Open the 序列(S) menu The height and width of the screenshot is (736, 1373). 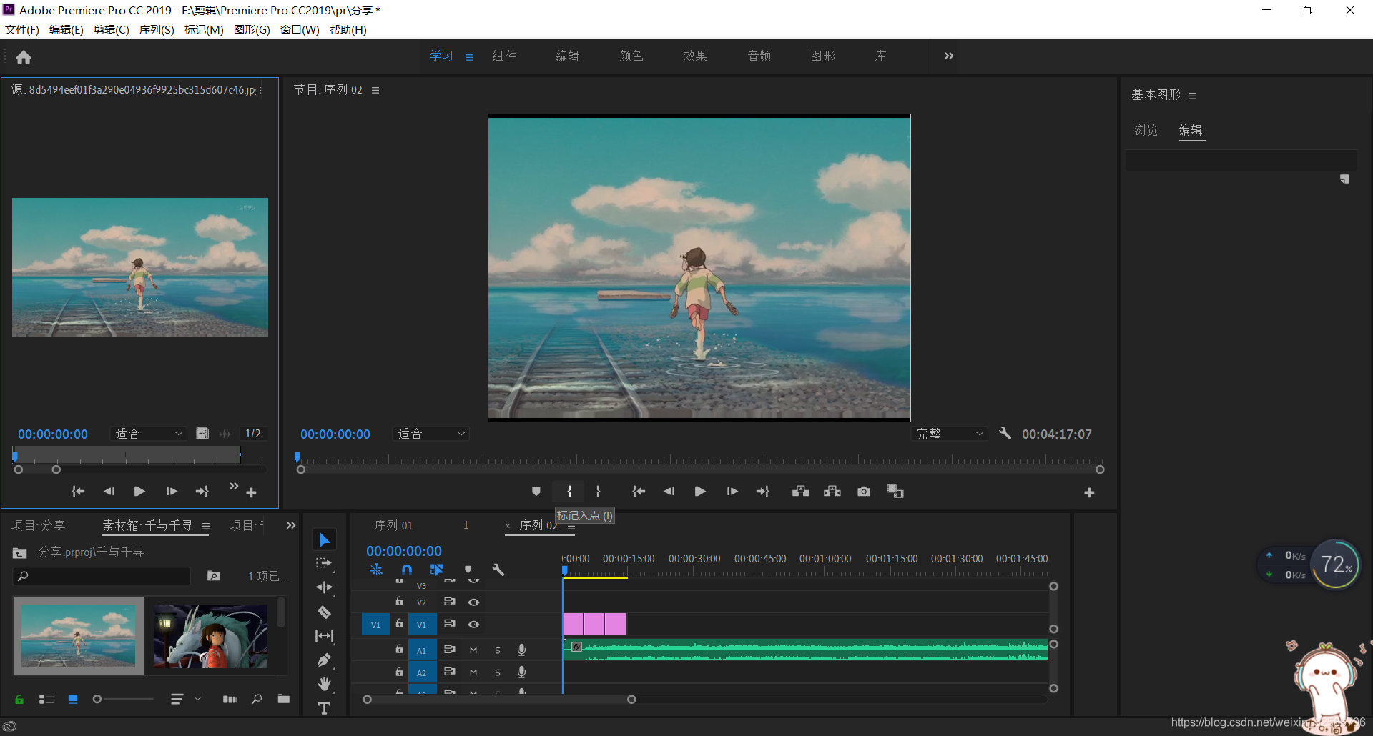(157, 29)
